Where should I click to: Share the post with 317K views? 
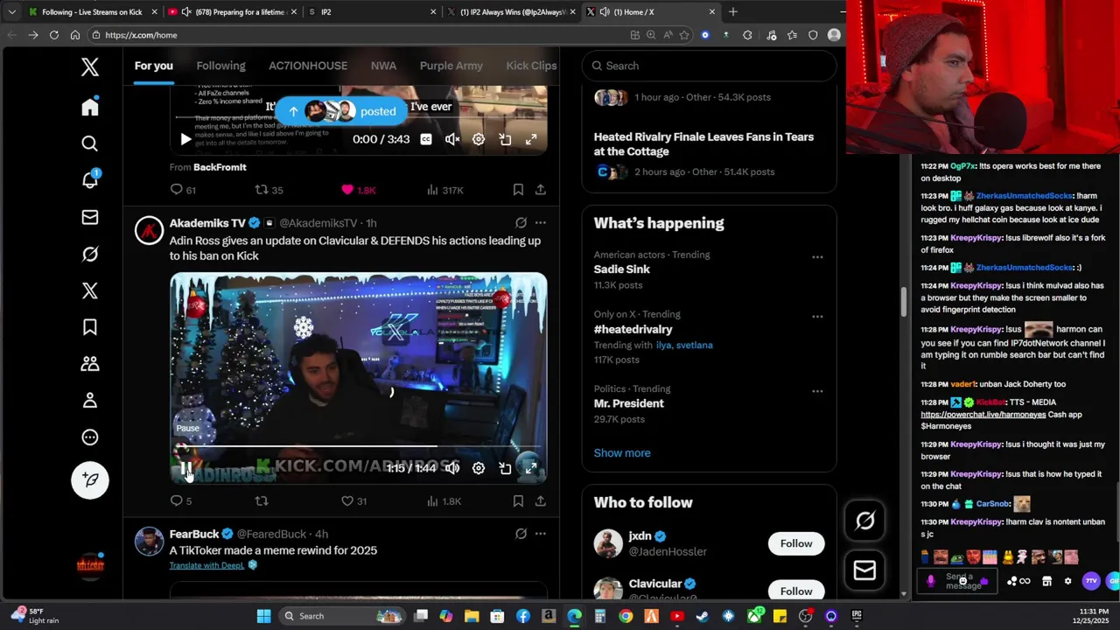pyautogui.click(x=541, y=189)
